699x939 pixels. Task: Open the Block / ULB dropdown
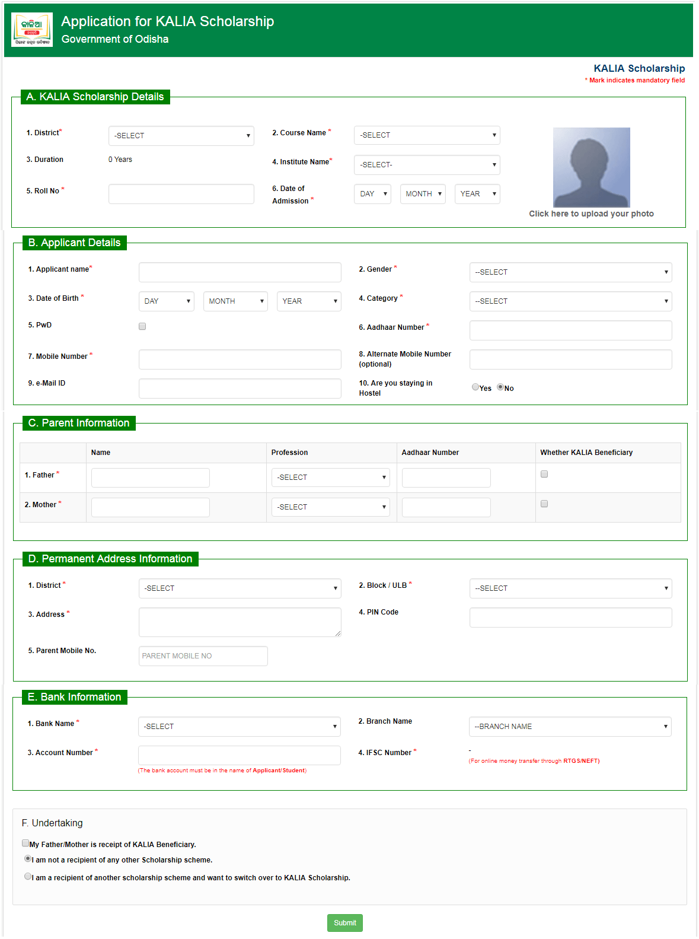[x=571, y=588]
